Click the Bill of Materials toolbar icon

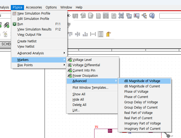point(114,16)
